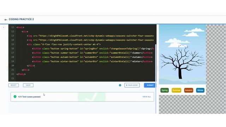Click the SAVE button
This screenshot has height=127, width=226.
pos(28,85)
